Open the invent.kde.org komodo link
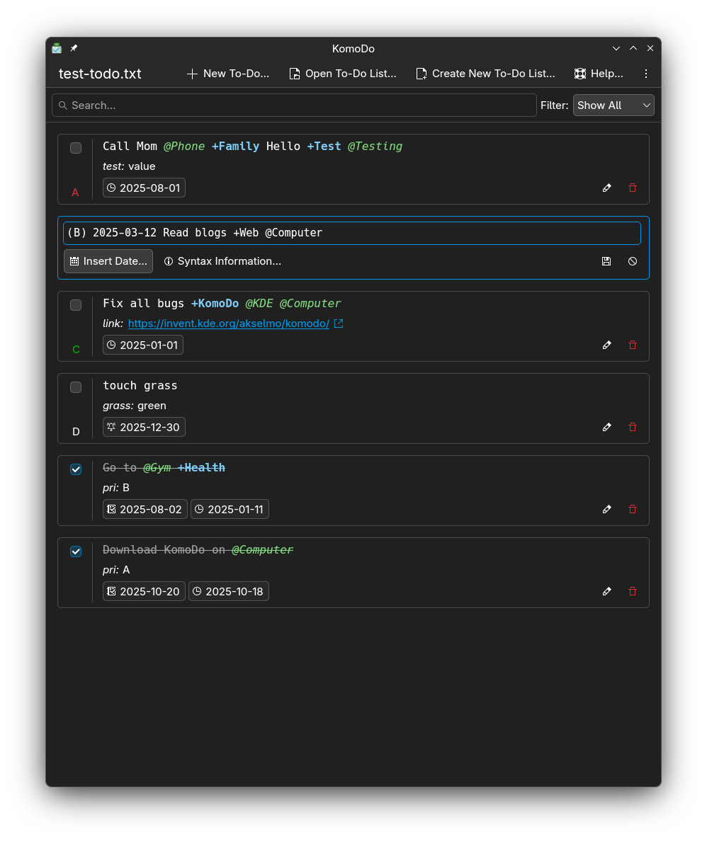Screen dimensions: 707x841 229,324
